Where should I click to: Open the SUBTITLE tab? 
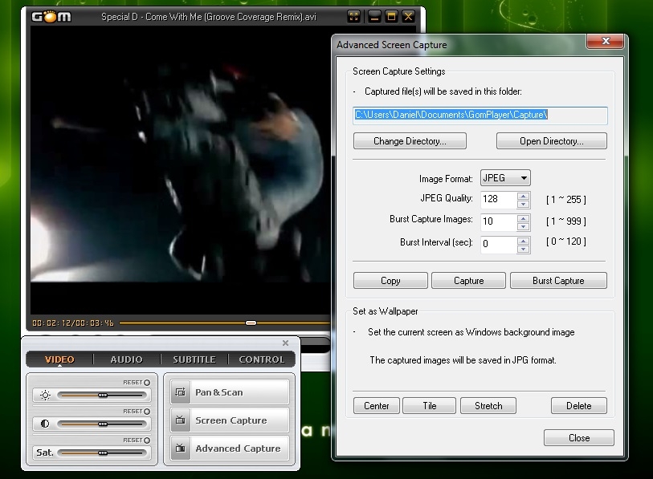point(194,359)
